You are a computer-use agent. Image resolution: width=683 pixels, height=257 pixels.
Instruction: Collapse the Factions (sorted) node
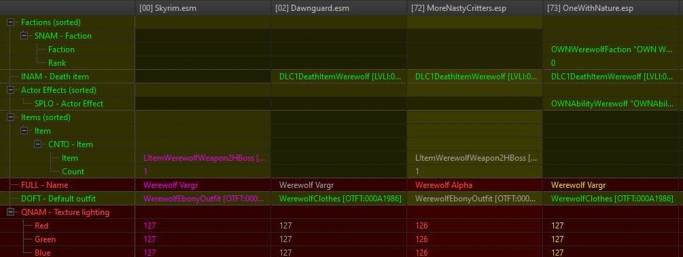pyautogui.click(x=11, y=22)
